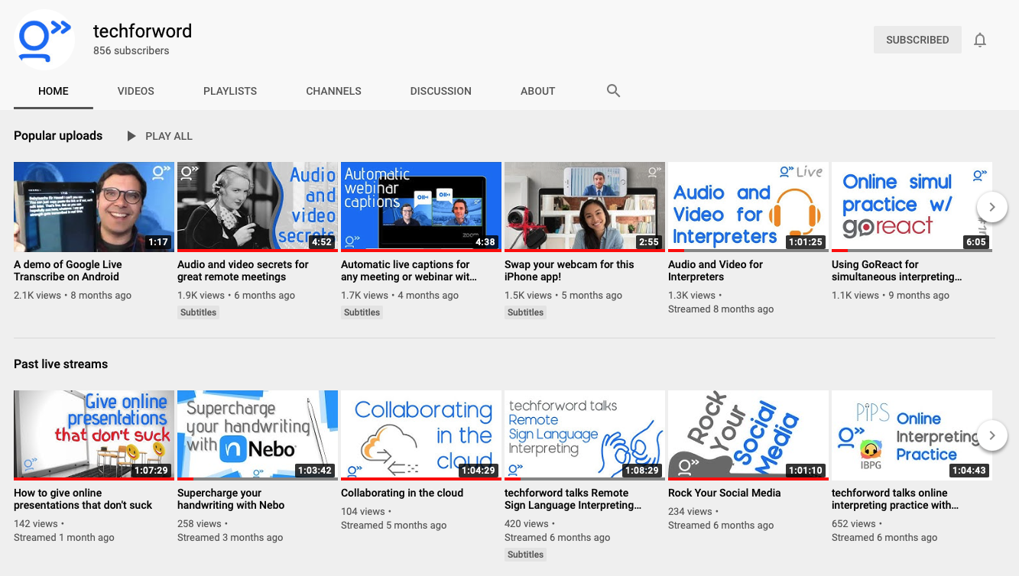Click title 'techforword talks Remote Sign Language Interpreting'
The image size is (1019, 576).
pos(573,499)
